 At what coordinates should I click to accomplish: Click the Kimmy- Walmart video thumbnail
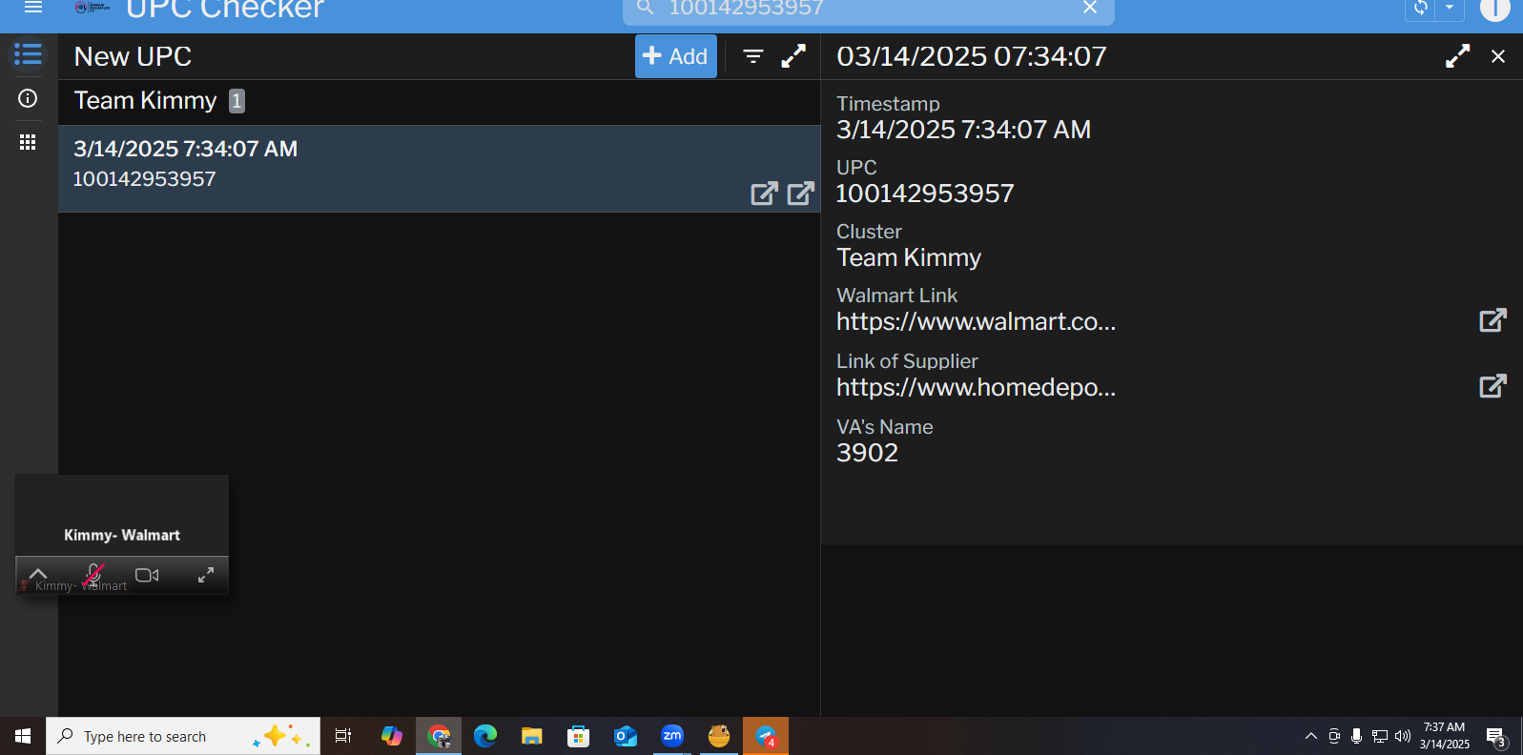pos(122,516)
